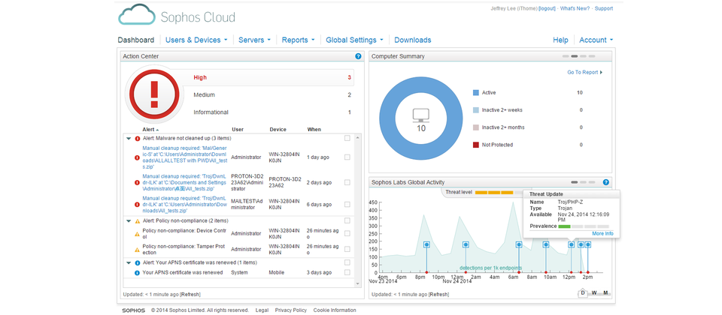Select the Informational alerts row
This screenshot has width=722, height=315.
click(272, 112)
